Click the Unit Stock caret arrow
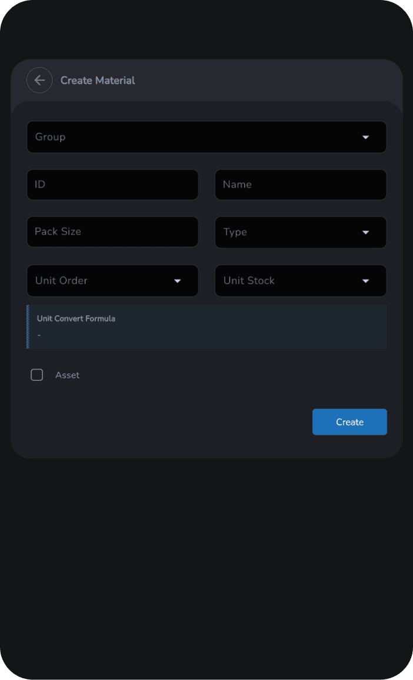 (365, 281)
